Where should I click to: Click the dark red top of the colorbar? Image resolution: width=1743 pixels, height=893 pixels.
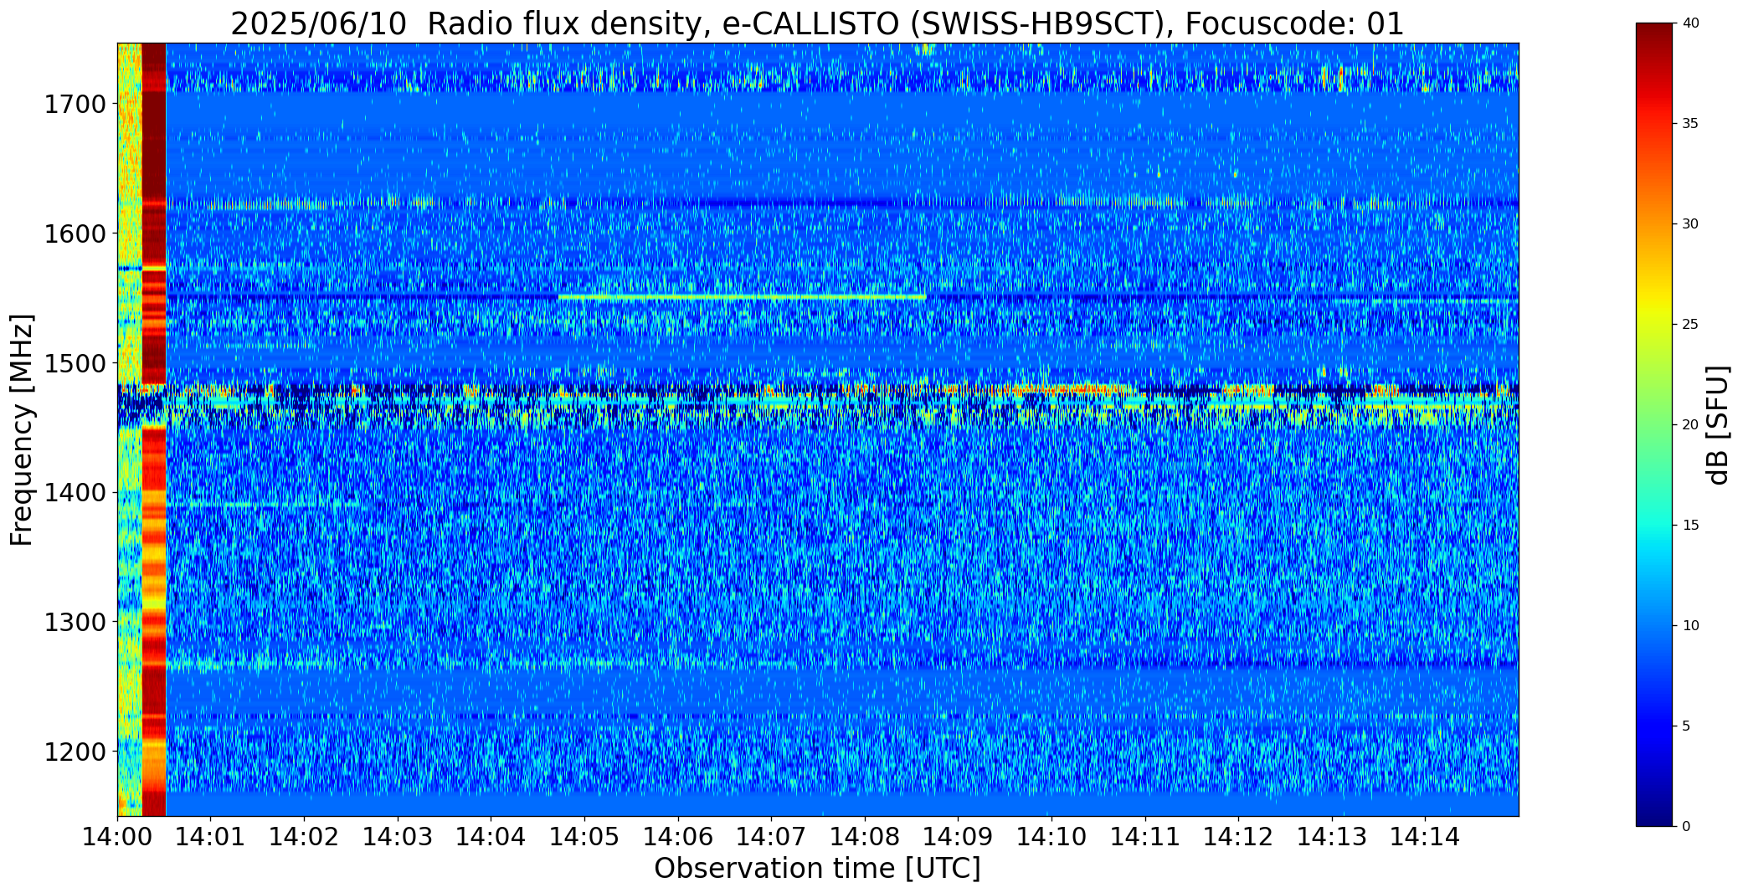click(x=1655, y=42)
